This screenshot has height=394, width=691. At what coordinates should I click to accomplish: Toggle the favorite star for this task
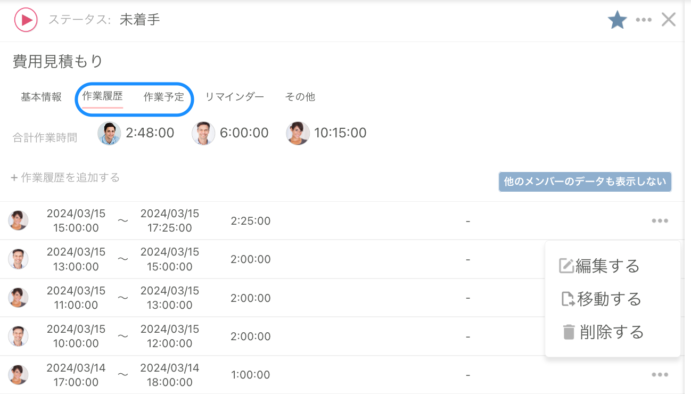click(x=617, y=19)
